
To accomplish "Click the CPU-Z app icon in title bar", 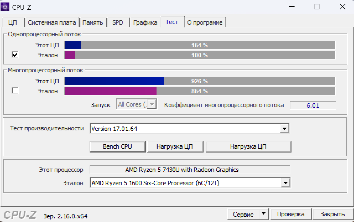I will point(6,7).
